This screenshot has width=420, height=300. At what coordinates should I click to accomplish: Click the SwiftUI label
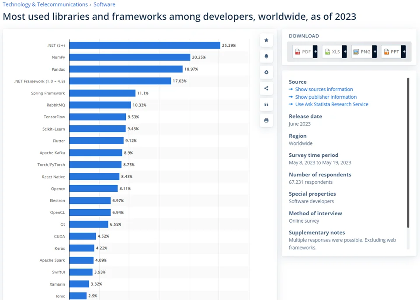59,272
